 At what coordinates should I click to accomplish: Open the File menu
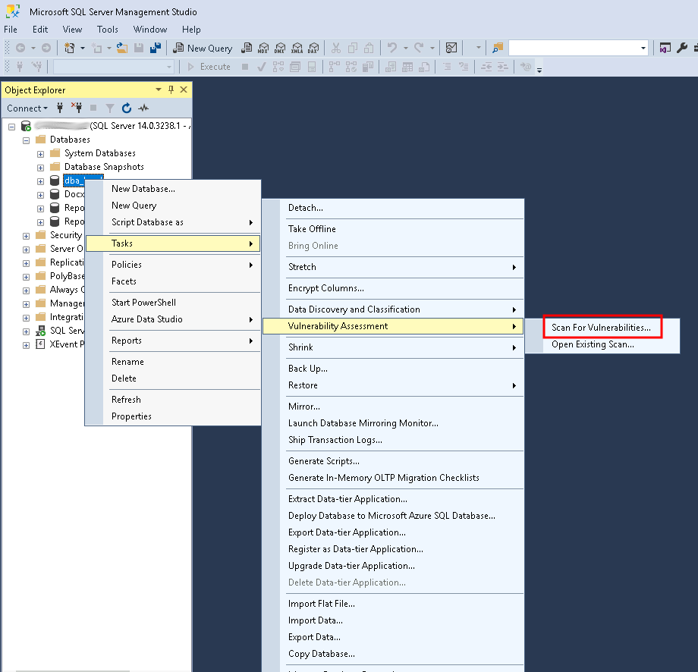point(11,30)
